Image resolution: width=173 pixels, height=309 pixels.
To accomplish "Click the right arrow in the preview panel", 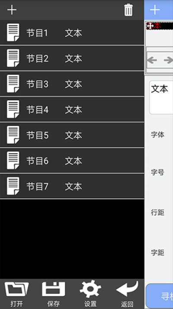I will (169, 60).
